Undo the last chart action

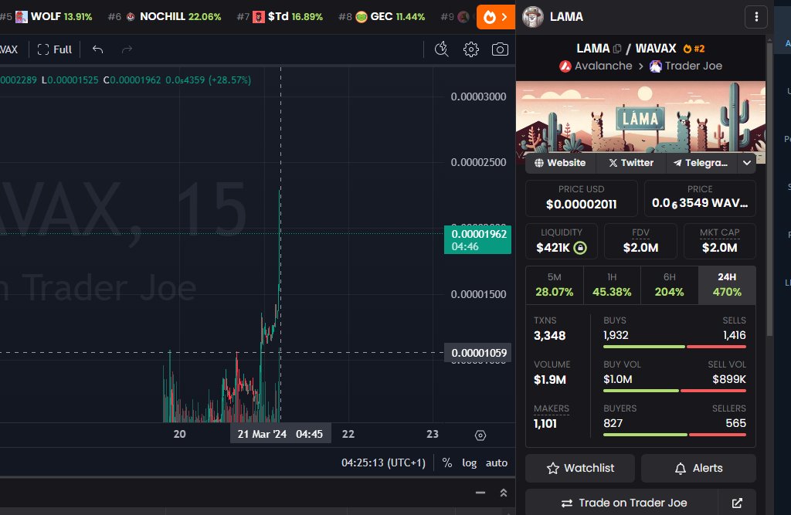point(98,49)
